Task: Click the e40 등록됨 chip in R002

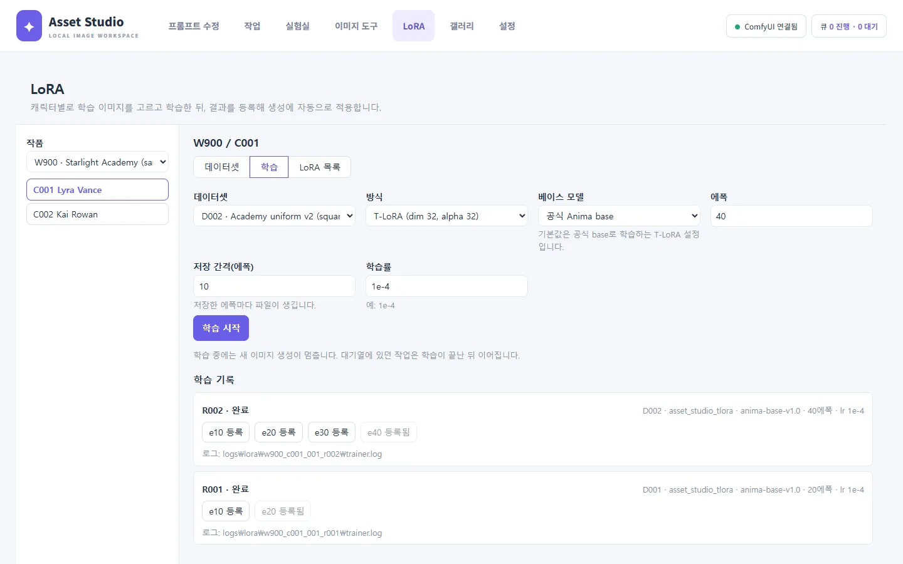Action: coord(389,432)
